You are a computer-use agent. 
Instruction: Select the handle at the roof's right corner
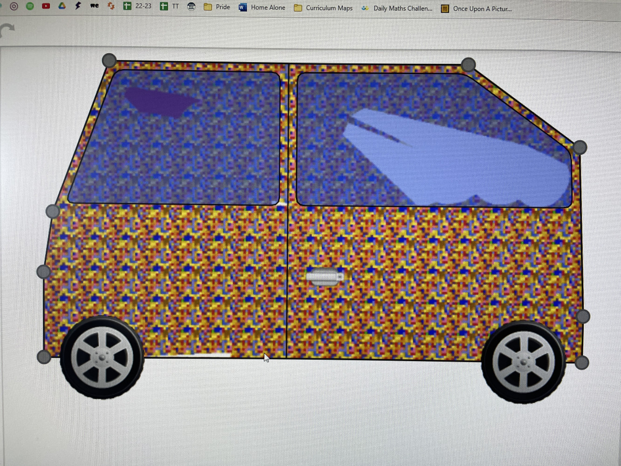click(x=468, y=64)
